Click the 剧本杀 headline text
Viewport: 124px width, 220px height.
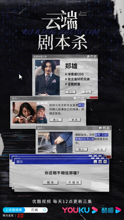click(63, 42)
